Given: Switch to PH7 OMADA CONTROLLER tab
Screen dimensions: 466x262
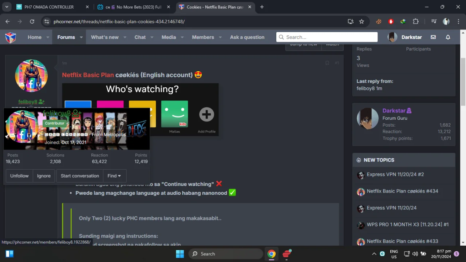Looking at the screenshot, I should click(x=49, y=7).
